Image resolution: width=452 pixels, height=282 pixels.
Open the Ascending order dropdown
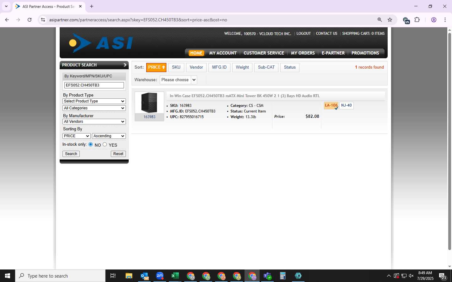109,136
